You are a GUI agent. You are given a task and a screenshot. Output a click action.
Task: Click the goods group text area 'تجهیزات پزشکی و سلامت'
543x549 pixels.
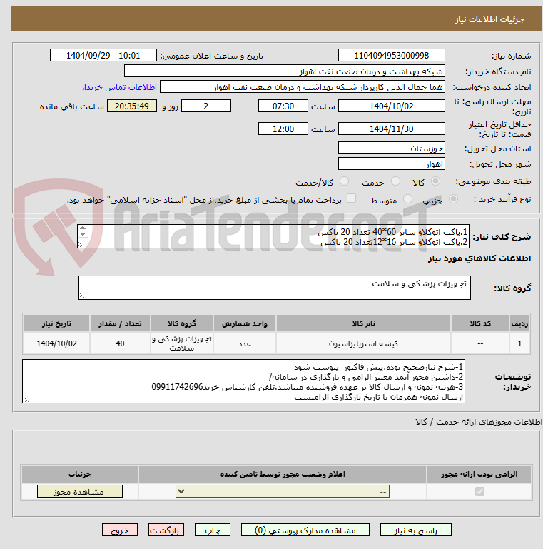click(275, 288)
